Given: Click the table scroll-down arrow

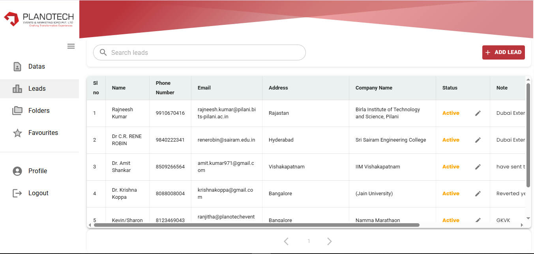Looking at the screenshot, I should point(528,218).
